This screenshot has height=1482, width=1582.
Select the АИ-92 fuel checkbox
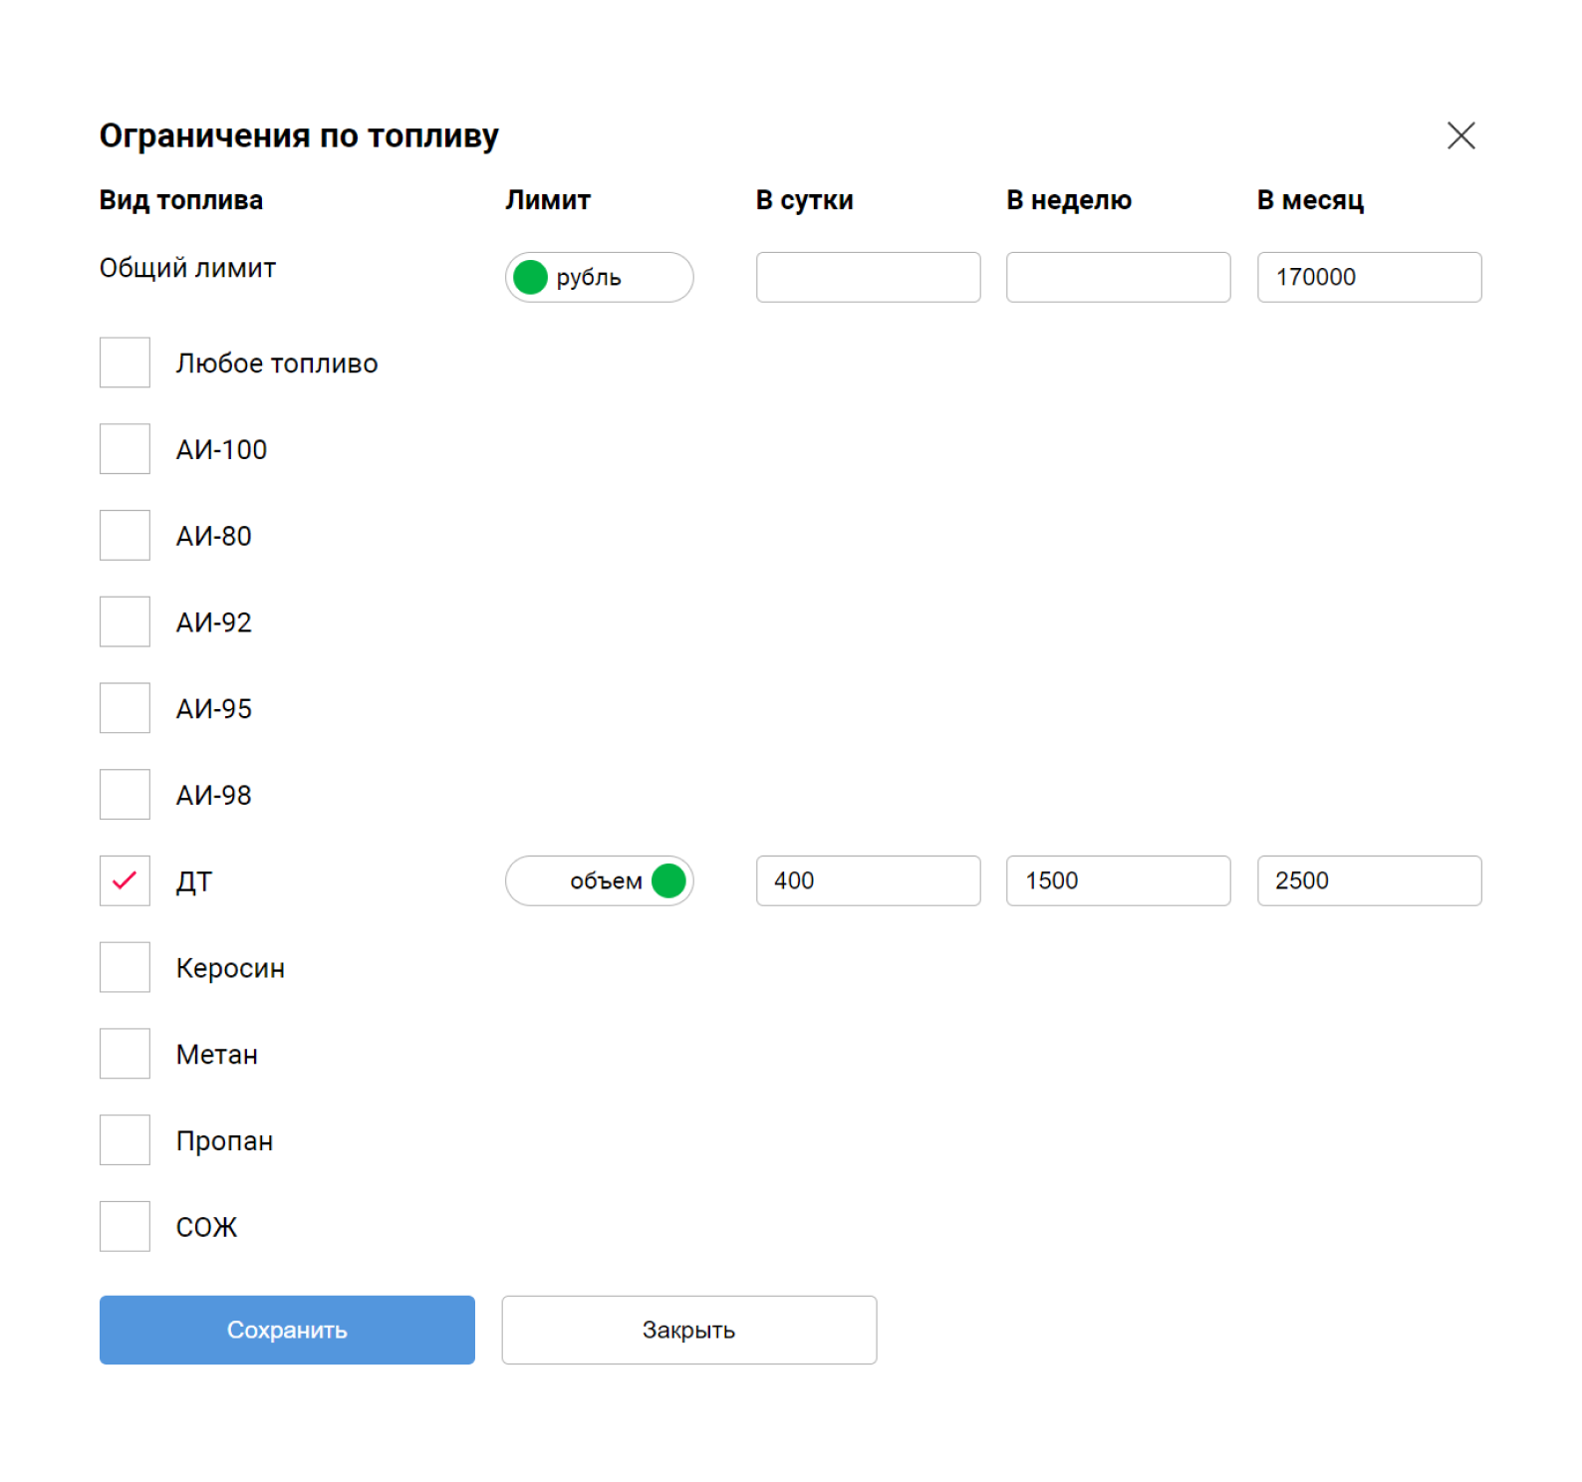(125, 621)
